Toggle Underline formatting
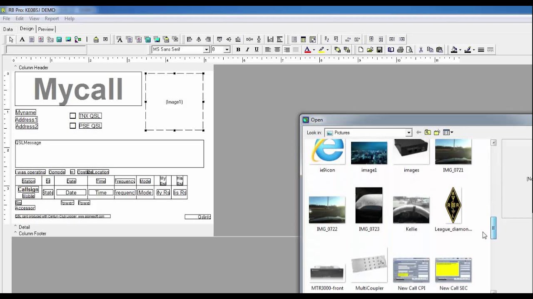 [x=257, y=50]
